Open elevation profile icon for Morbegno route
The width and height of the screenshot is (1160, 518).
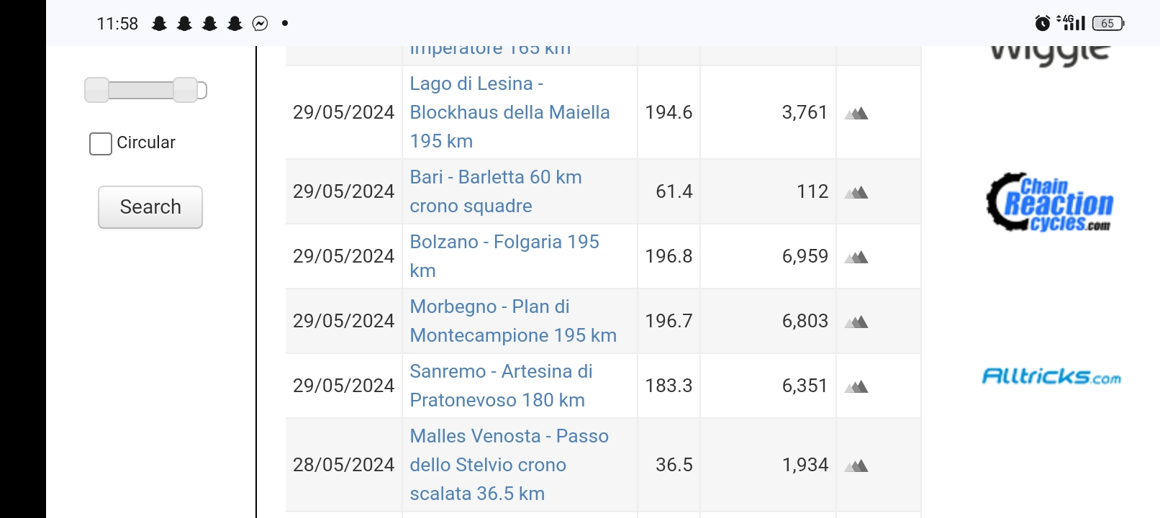(x=856, y=322)
